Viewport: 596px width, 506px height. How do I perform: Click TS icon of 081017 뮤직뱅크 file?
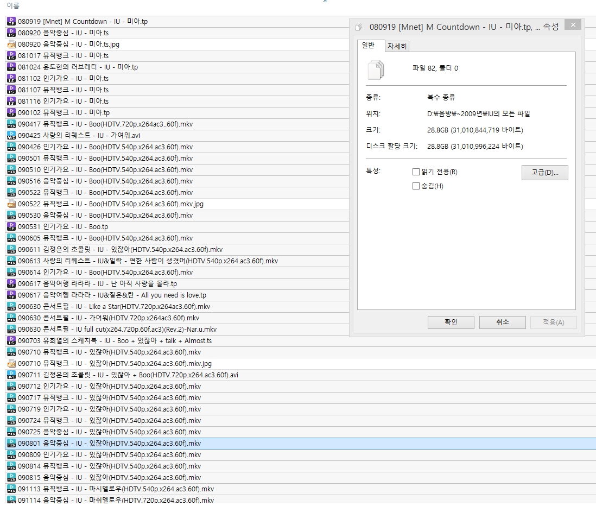point(11,55)
